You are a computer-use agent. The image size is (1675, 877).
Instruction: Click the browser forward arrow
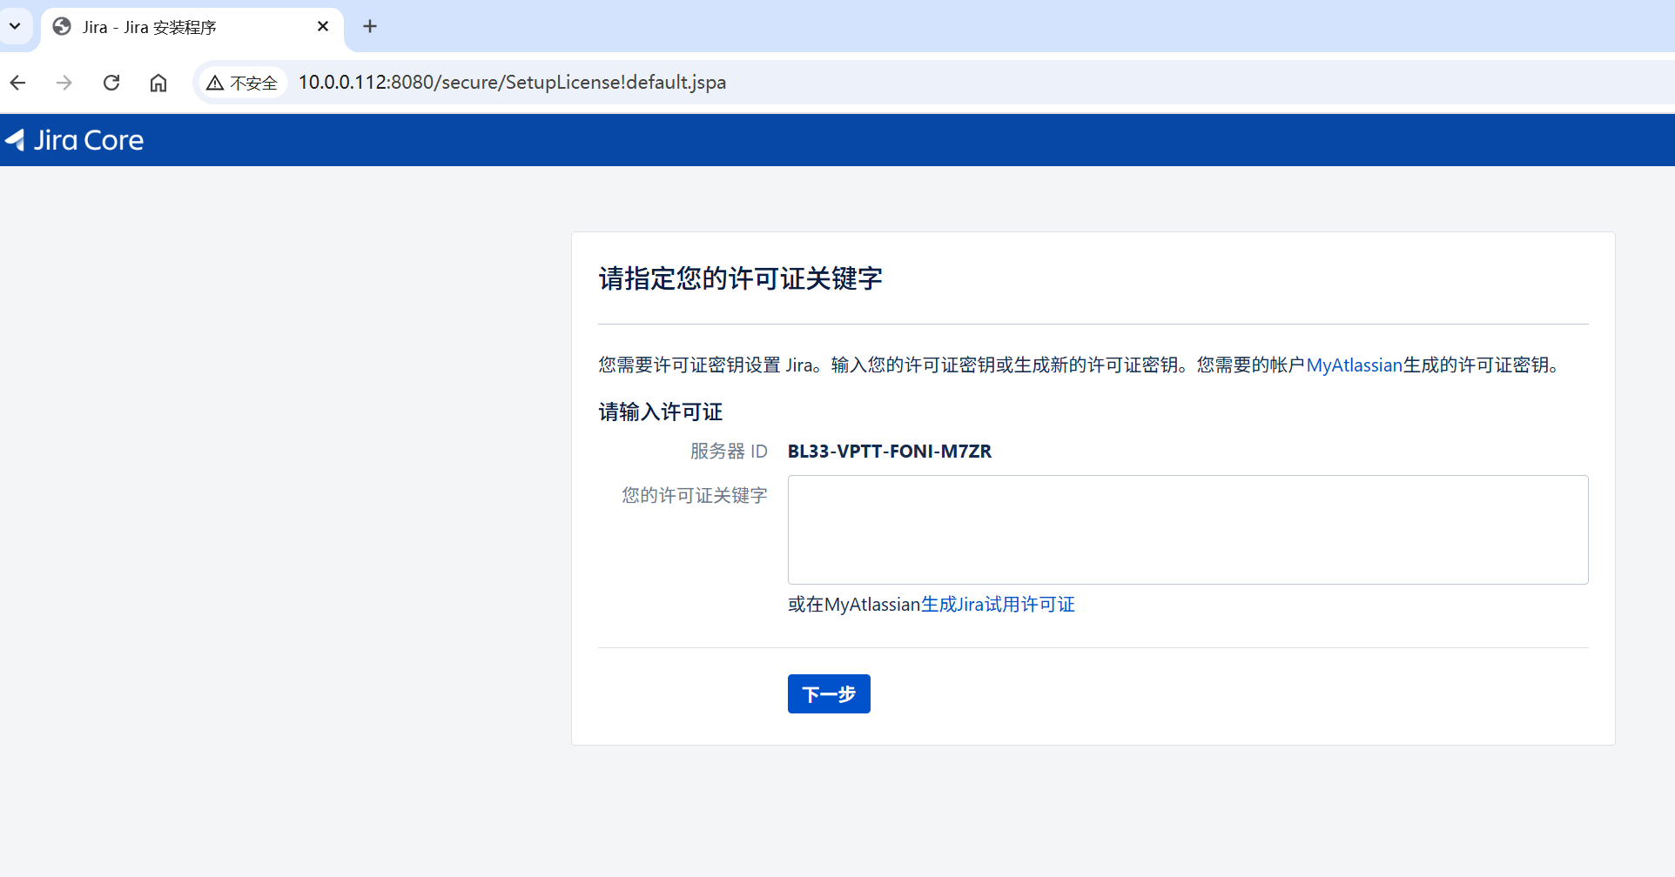coord(64,83)
